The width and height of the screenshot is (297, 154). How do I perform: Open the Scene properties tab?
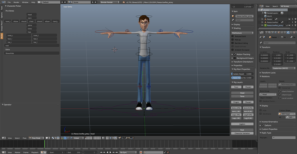click(x=273, y=32)
